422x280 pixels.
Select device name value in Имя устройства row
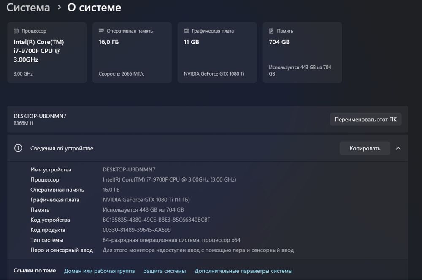pyautogui.click(x=129, y=170)
